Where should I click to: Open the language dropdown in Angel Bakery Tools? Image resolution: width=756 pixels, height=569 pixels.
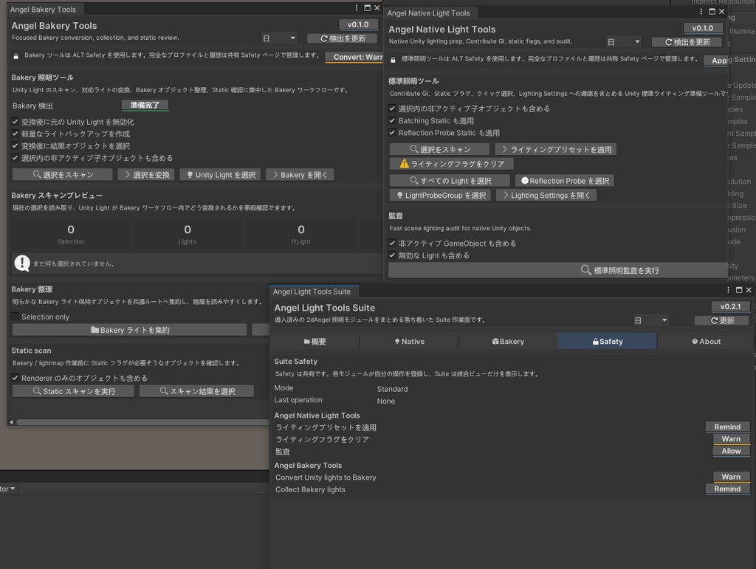tap(279, 38)
